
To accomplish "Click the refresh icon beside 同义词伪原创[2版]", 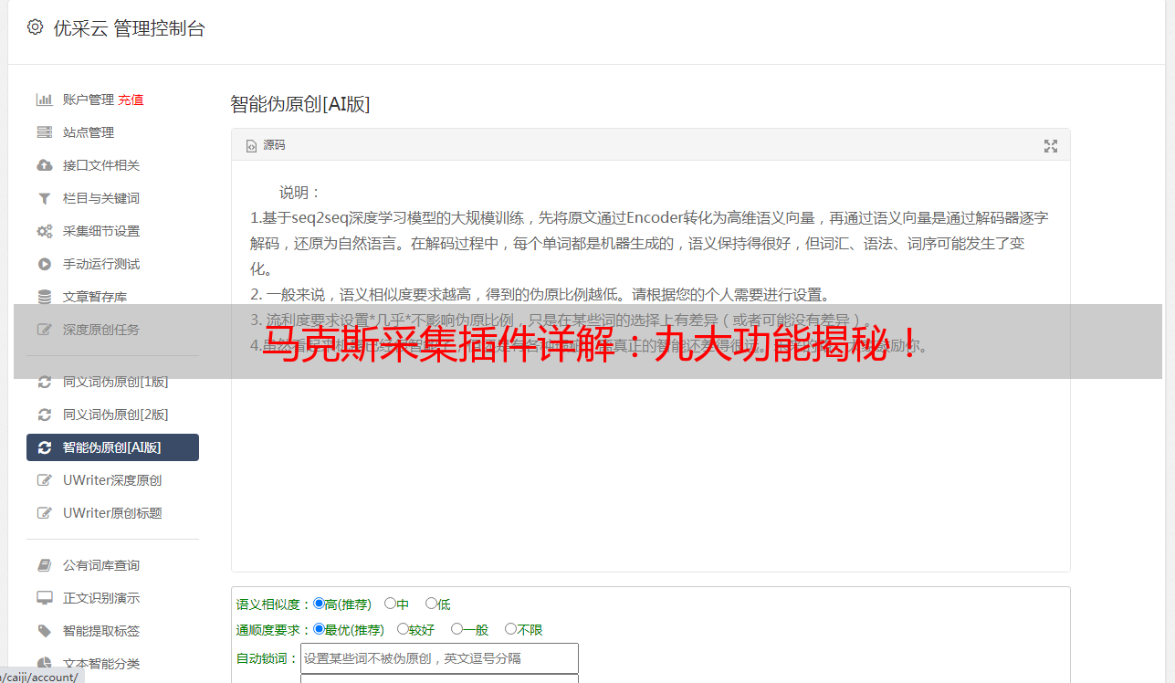I will pyautogui.click(x=44, y=415).
